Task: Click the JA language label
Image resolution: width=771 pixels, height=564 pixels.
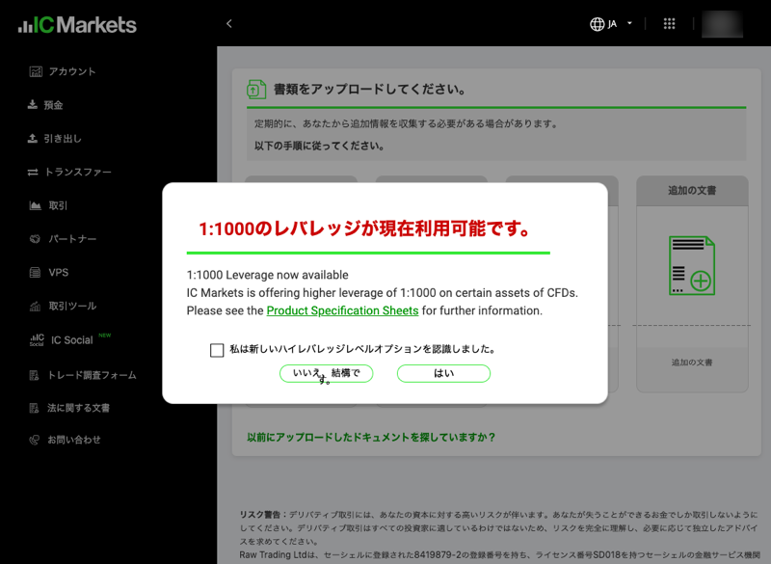Action: [612, 24]
